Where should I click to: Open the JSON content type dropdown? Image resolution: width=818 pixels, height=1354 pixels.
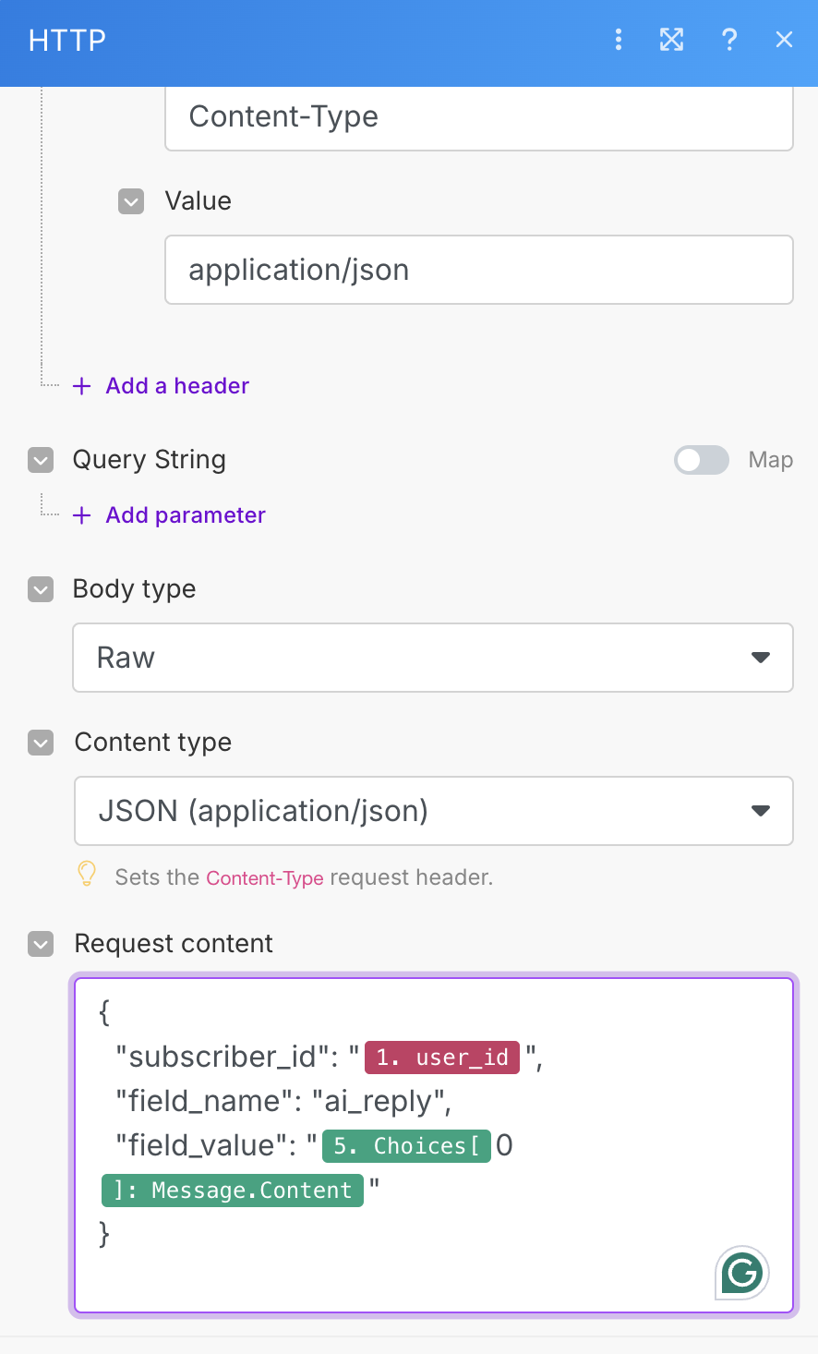pos(433,811)
